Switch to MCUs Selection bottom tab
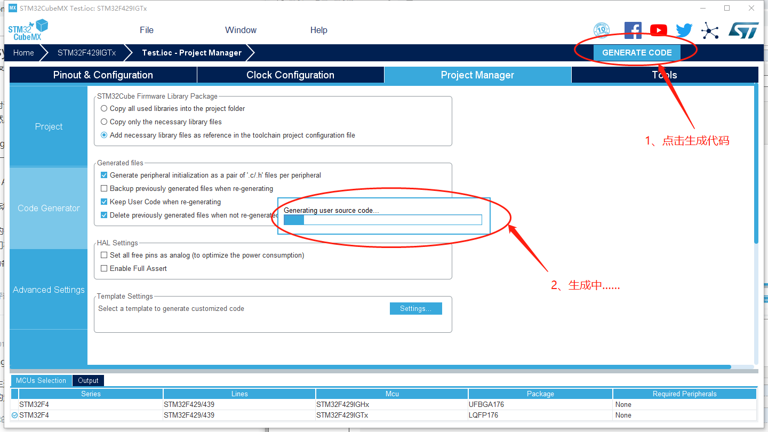 [x=41, y=380]
